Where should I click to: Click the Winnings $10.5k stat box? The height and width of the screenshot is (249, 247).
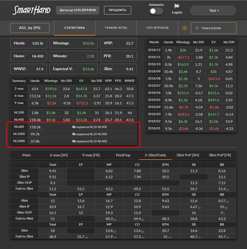coord(73,43)
